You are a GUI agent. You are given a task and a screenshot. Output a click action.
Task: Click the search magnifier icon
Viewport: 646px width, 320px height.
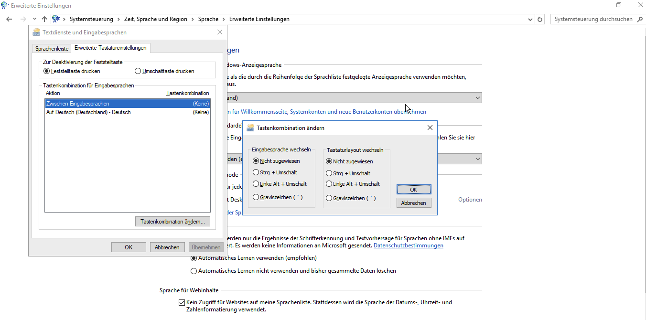point(640,19)
